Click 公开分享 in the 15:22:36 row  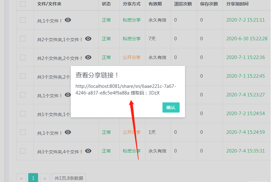coord(132,57)
